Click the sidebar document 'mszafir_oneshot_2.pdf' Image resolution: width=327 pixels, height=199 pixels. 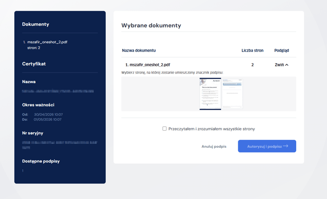[47, 42]
